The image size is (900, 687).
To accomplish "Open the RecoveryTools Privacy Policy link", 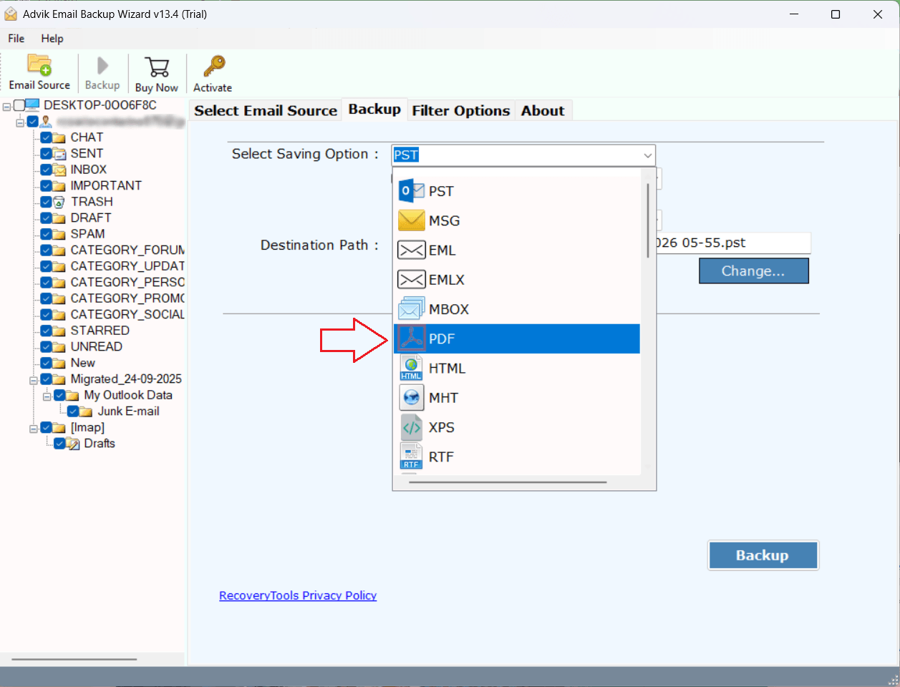I will pyautogui.click(x=298, y=595).
